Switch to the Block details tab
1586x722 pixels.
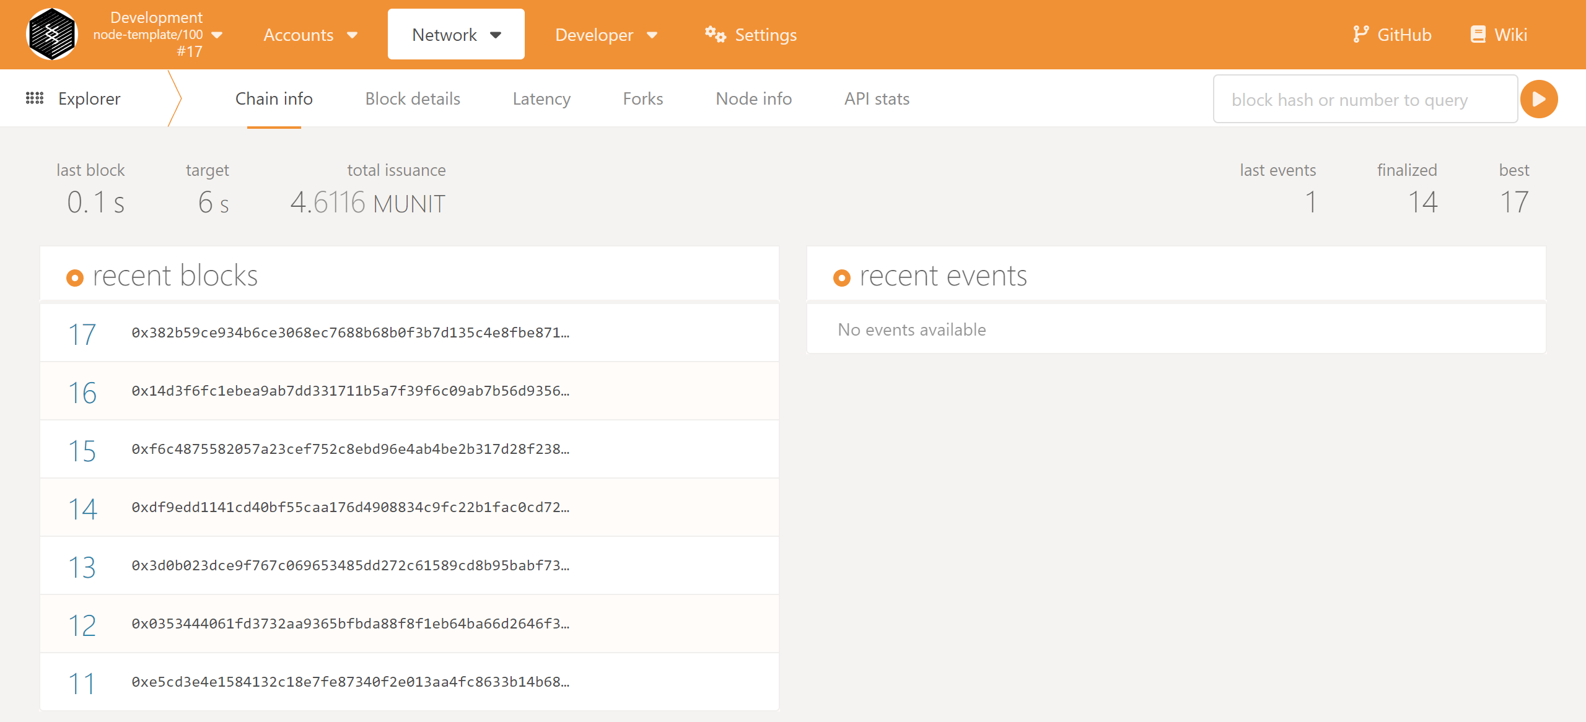click(413, 98)
